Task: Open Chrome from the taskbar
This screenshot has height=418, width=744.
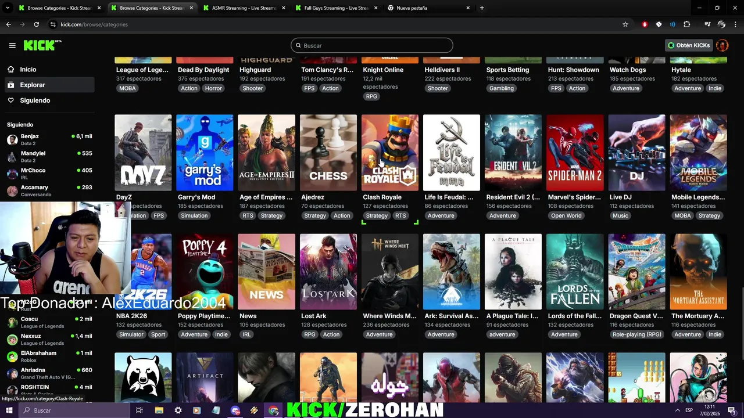Action: click(x=274, y=410)
